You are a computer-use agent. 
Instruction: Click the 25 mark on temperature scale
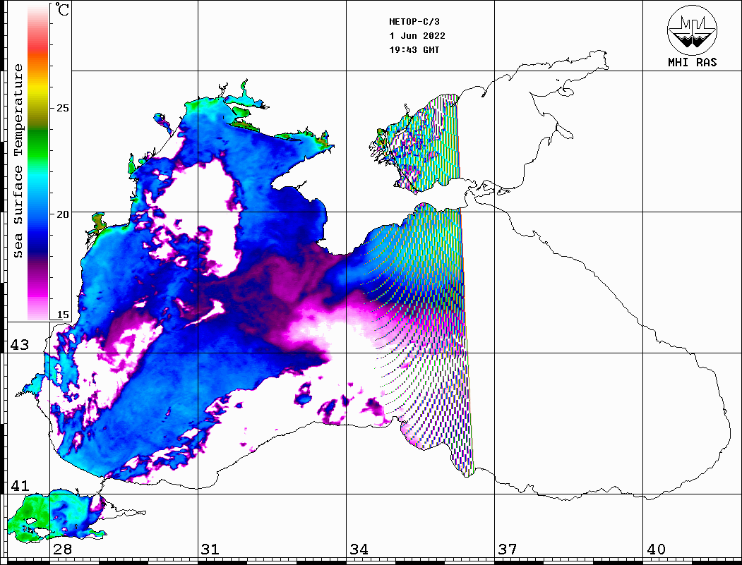62,108
